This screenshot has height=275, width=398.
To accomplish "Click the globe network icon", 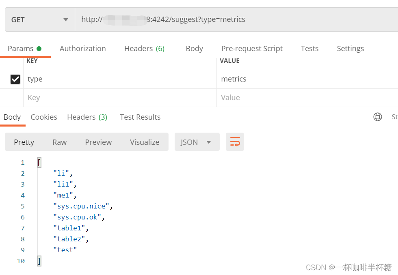I will (378, 117).
